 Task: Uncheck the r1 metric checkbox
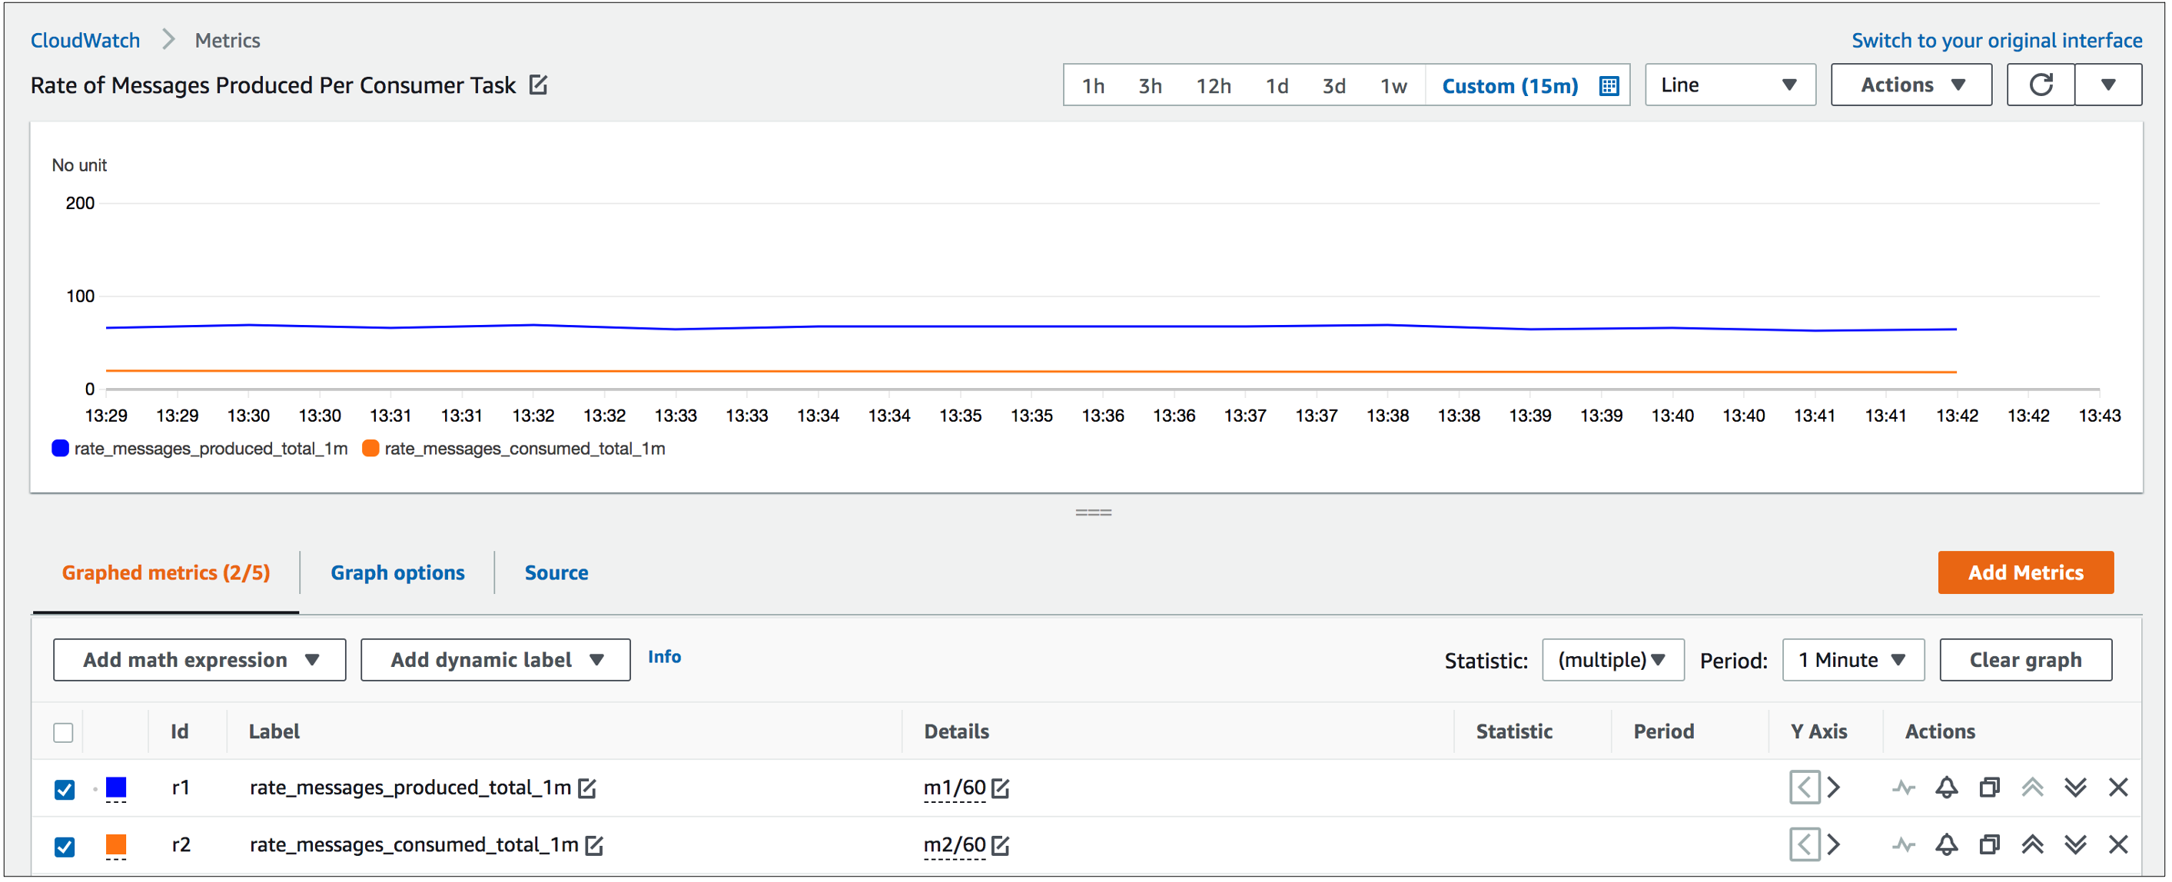click(64, 789)
